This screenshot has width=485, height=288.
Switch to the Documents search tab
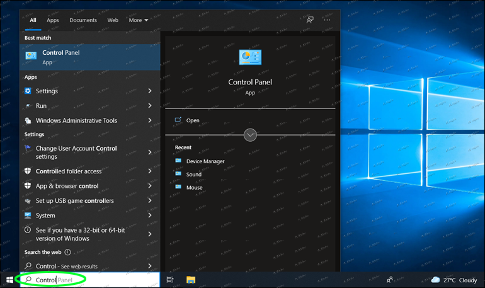(83, 20)
